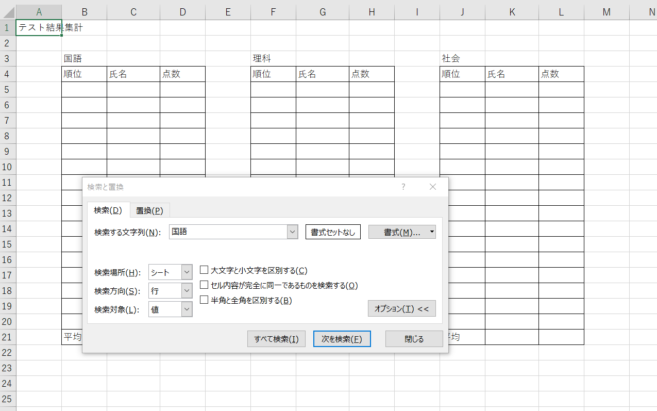Viewport: 657px width, 411px height.
Task: Open the 検索対象 dropdown showing 値
Action: tap(187, 309)
